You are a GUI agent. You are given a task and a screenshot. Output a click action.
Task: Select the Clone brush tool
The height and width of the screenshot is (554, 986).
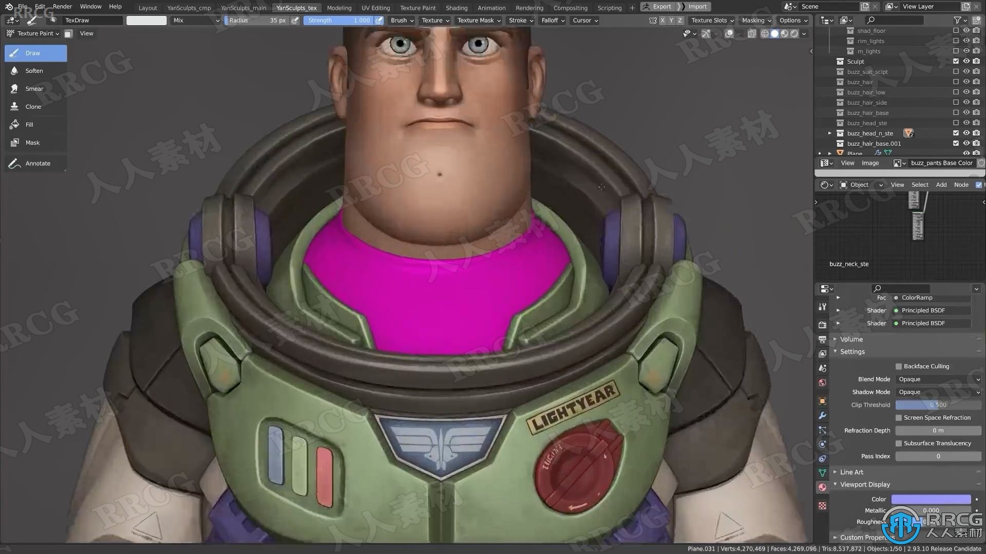[32, 106]
